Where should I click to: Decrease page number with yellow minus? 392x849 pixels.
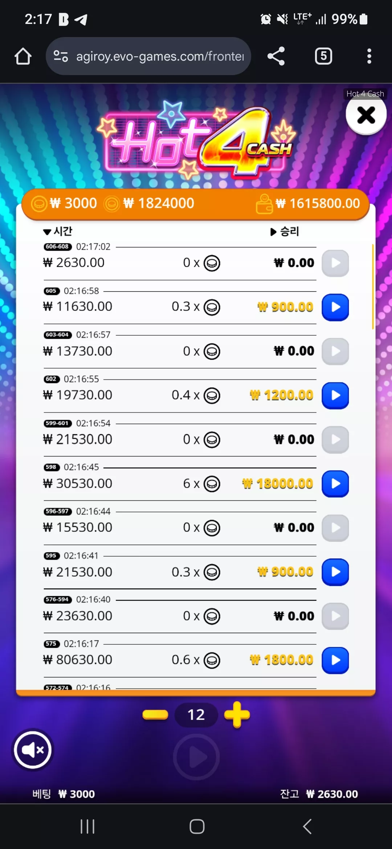(155, 715)
